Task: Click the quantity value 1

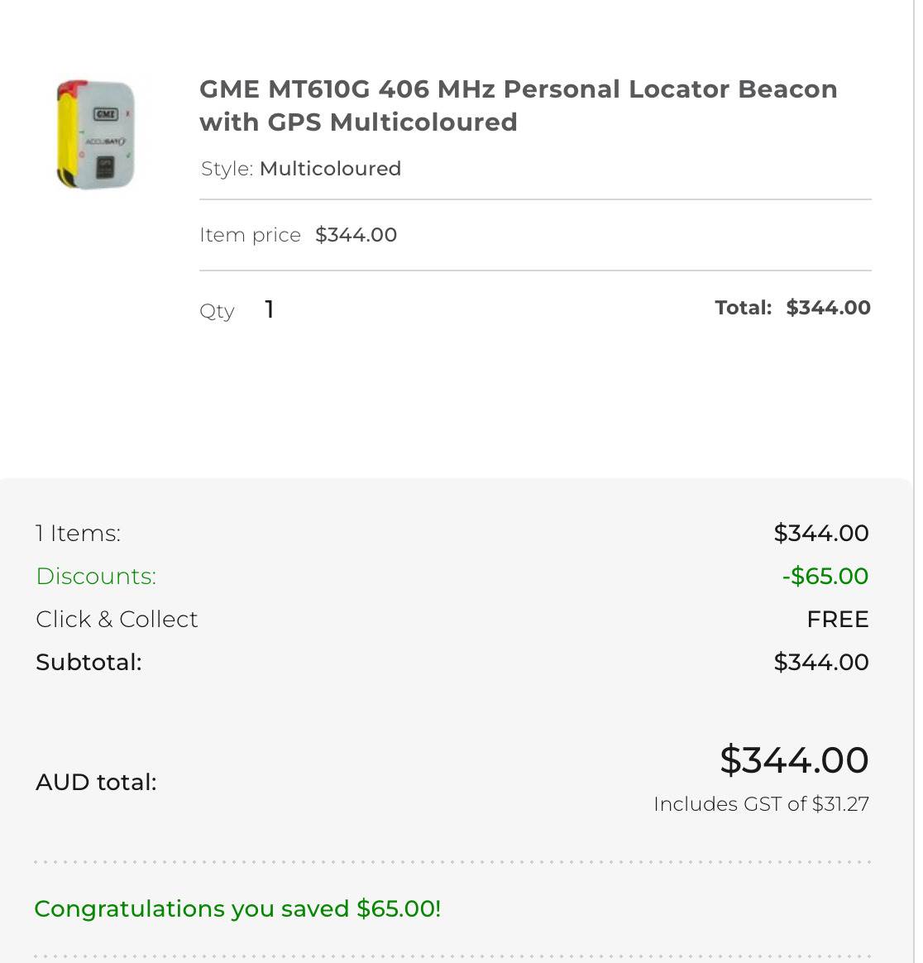Action: [x=269, y=309]
